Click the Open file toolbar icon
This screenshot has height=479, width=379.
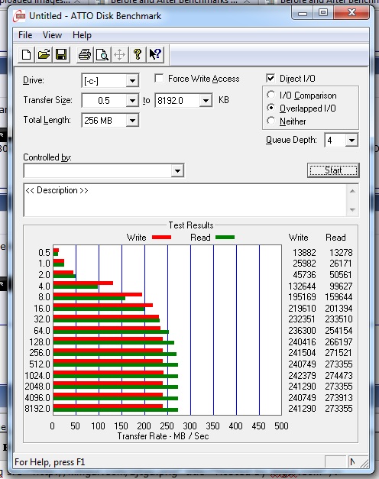coord(44,55)
